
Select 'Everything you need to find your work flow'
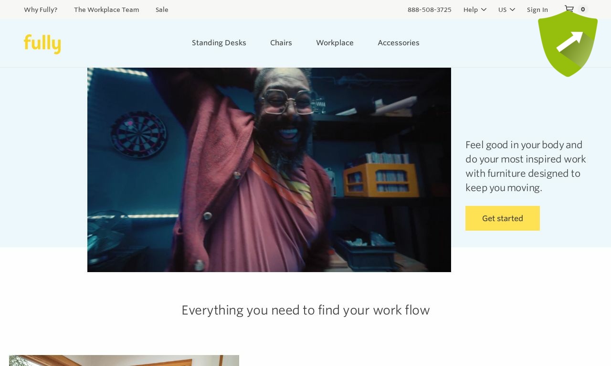[305, 310]
